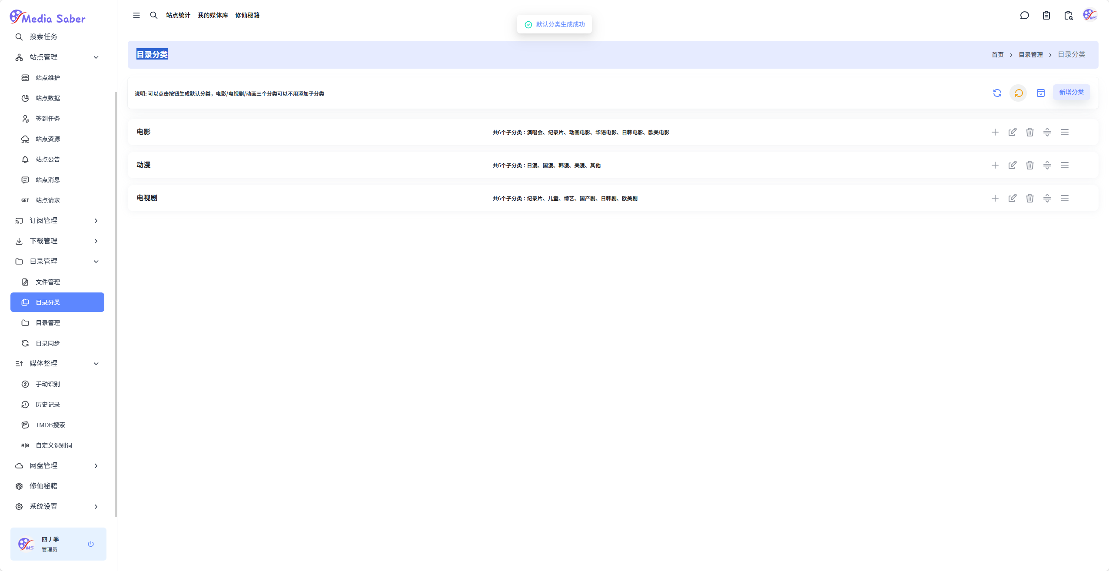Click the drag handle on 电影 row
This screenshot has width=1109, height=571.
(1064, 132)
